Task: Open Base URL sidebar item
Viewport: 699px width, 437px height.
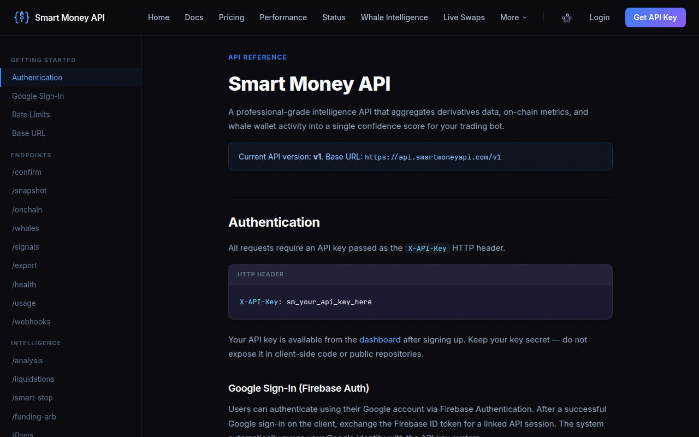Action: coord(71,133)
